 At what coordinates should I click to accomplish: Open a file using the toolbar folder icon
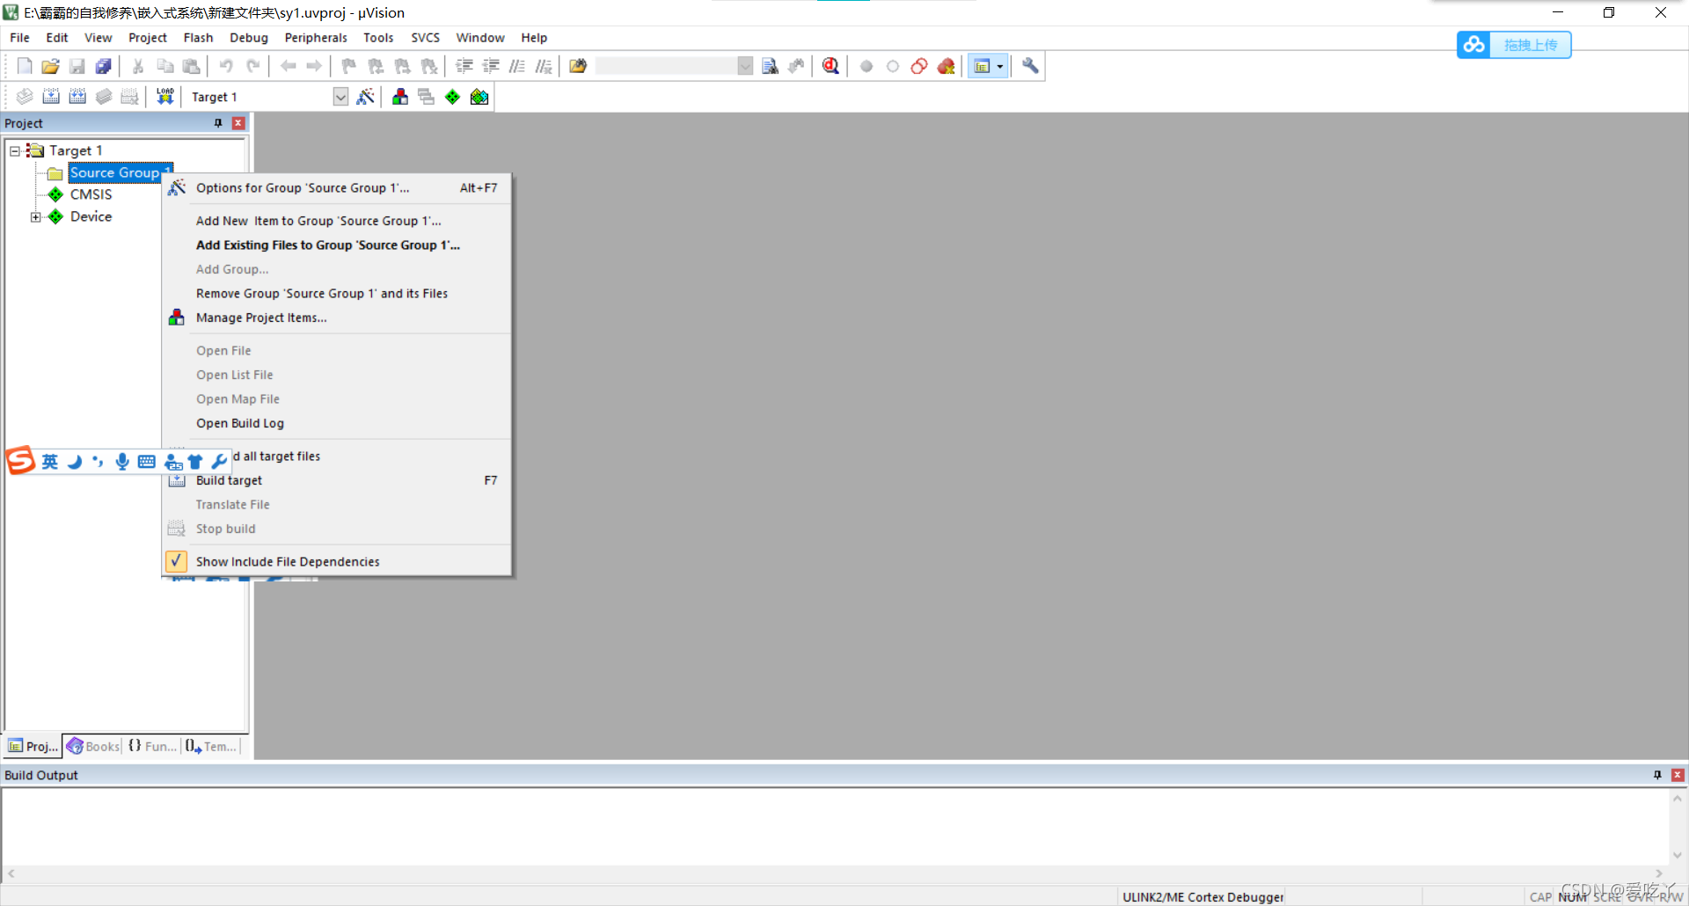click(x=51, y=66)
